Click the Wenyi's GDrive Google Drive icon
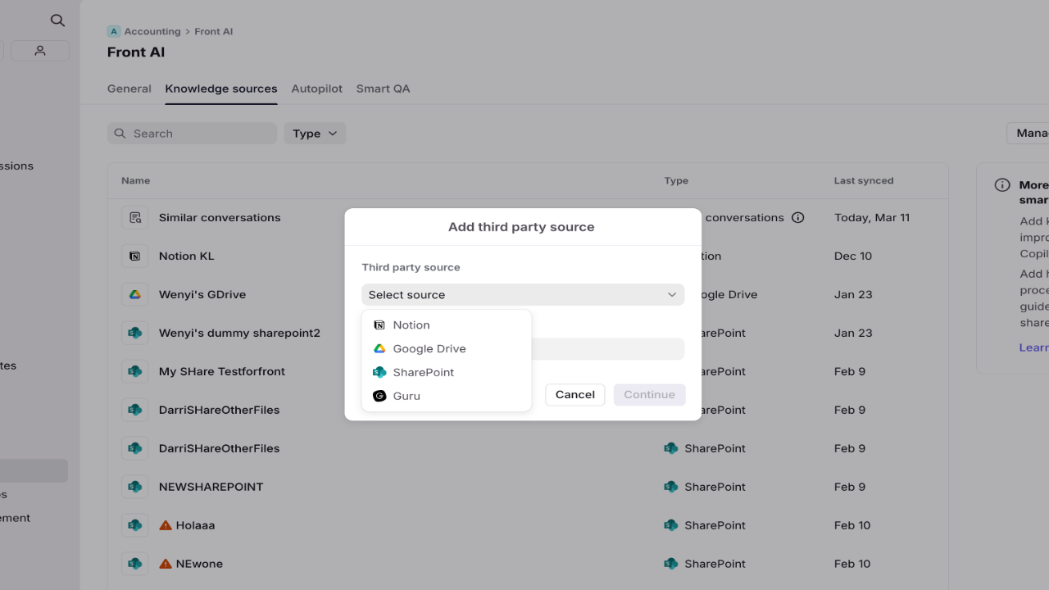1049x590 pixels. tap(135, 294)
